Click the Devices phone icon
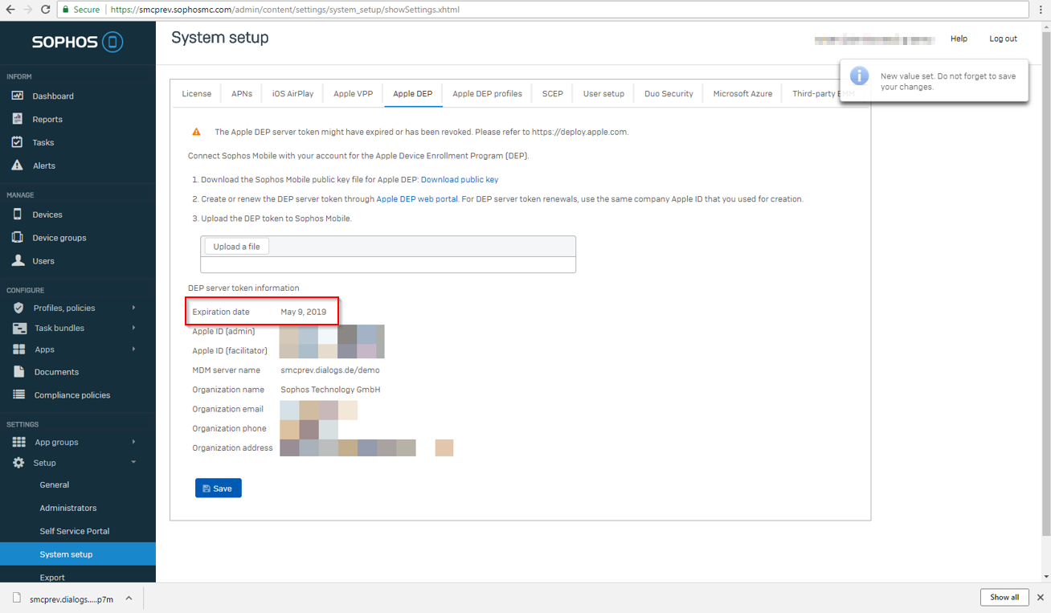 [x=18, y=215]
